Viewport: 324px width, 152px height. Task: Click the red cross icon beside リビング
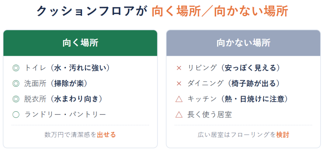(x=179, y=68)
